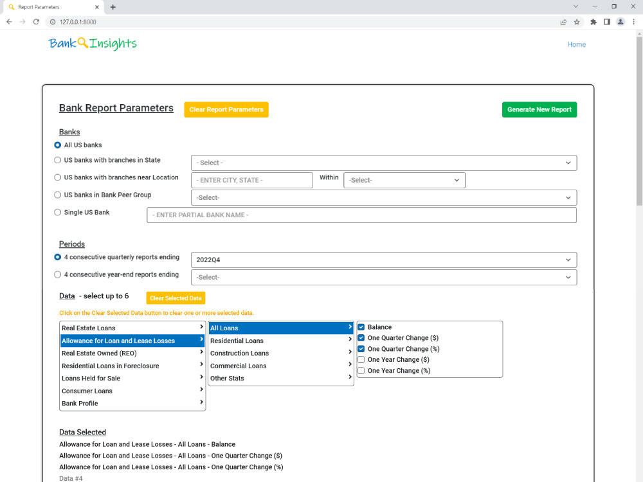This screenshot has height=482, width=643.
Task: Select Construction Loans subcategory
Action: pos(281,353)
